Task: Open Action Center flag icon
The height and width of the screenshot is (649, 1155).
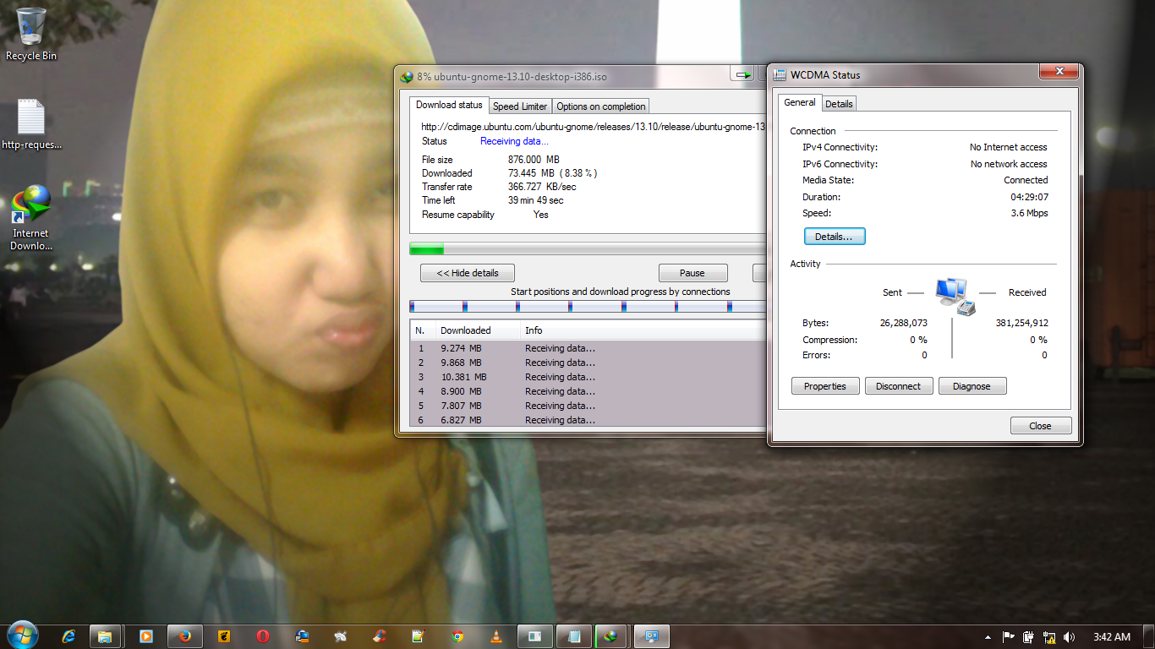Action: click(1008, 637)
